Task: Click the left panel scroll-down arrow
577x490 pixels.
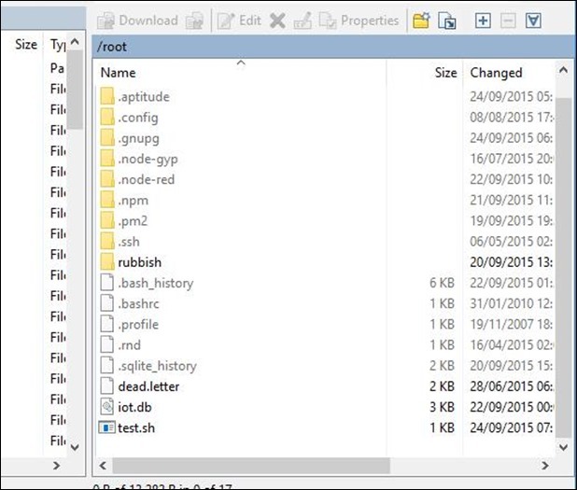Action: coord(75,447)
